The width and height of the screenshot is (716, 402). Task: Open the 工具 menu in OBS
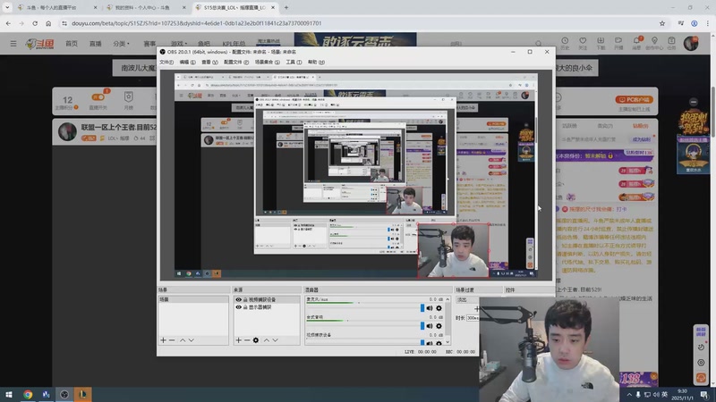[x=294, y=62]
